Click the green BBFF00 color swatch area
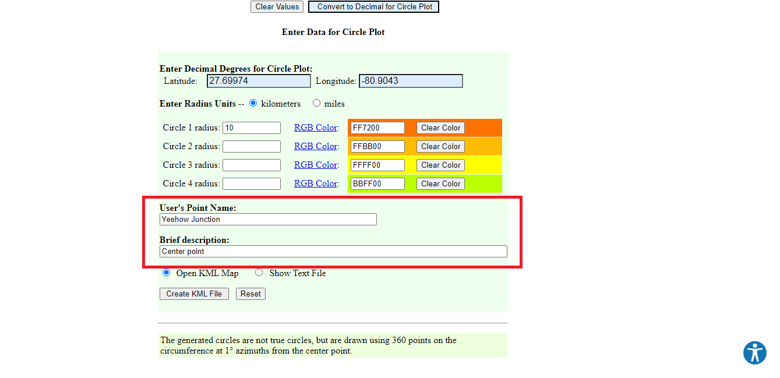This screenshot has height=378, width=780. click(483, 183)
